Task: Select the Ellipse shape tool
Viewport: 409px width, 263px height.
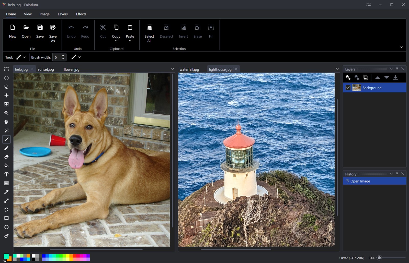Action: [6, 227]
